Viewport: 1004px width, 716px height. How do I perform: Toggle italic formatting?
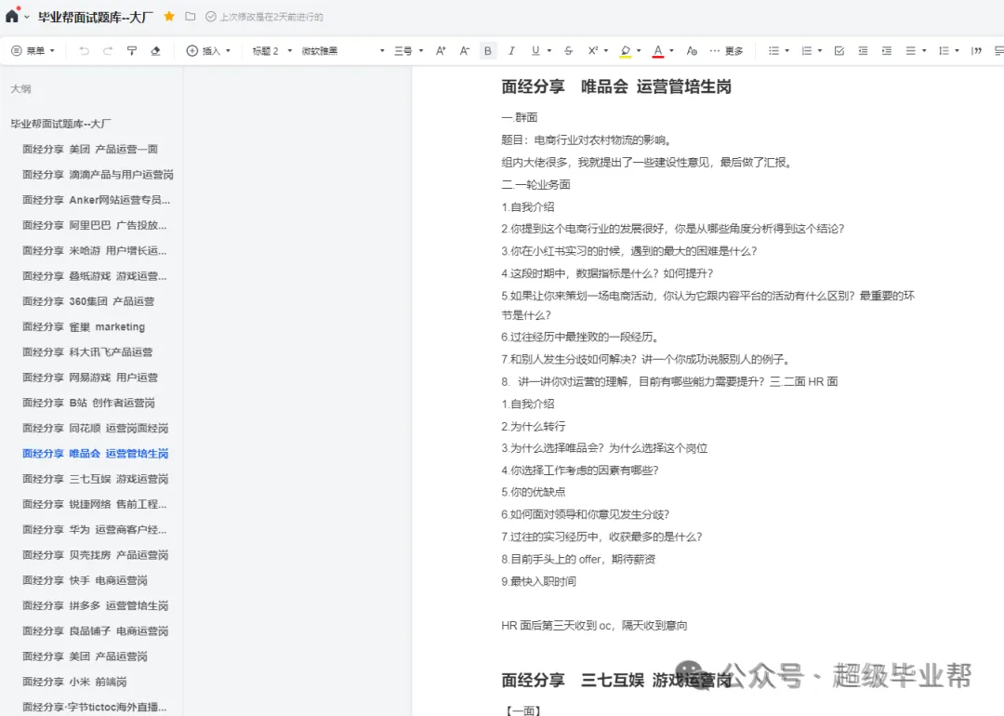point(511,50)
